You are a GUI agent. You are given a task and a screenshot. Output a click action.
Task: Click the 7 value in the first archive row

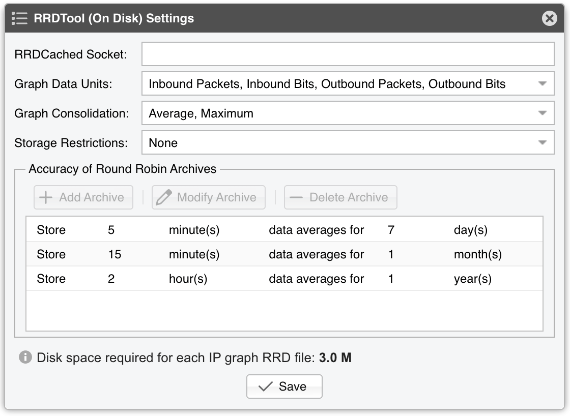(x=391, y=230)
